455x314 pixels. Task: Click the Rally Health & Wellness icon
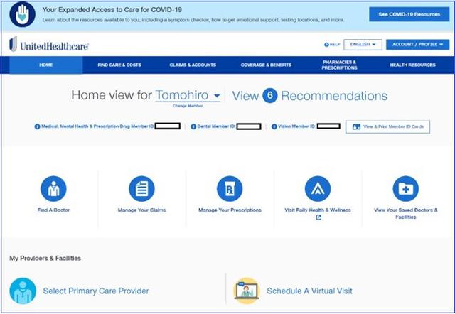click(x=318, y=189)
